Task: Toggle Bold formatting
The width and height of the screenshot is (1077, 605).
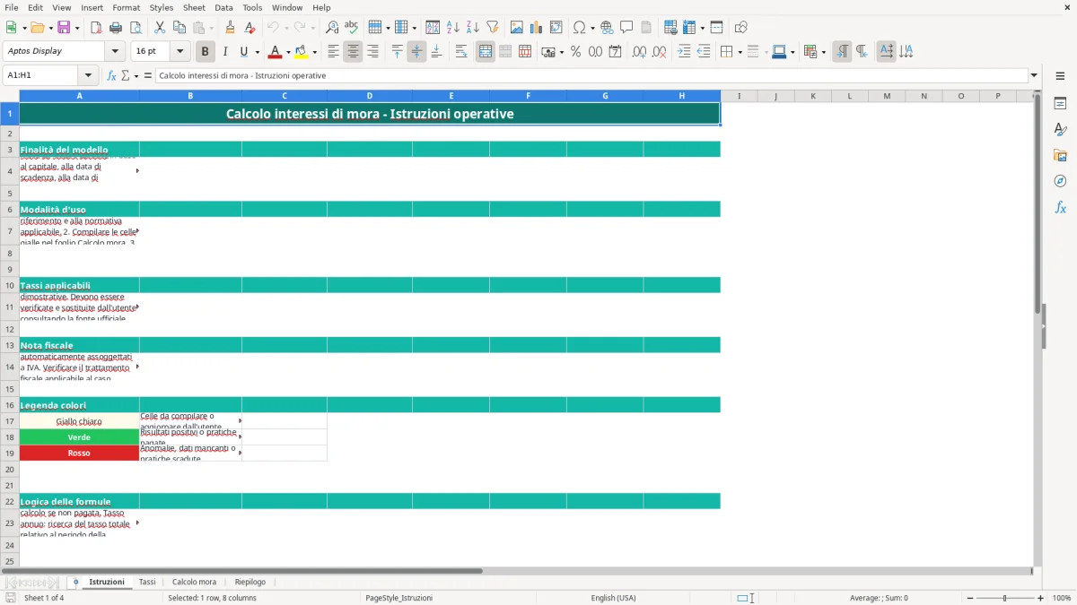Action: (205, 52)
